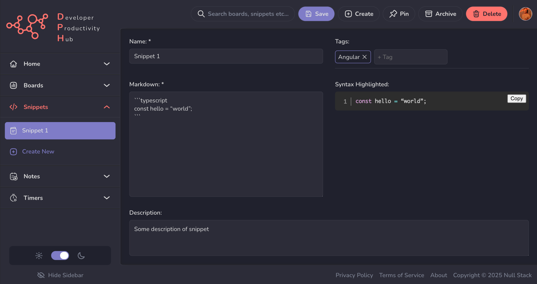
Task: Click the Snippets code brackets icon
Action: click(x=13, y=107)
